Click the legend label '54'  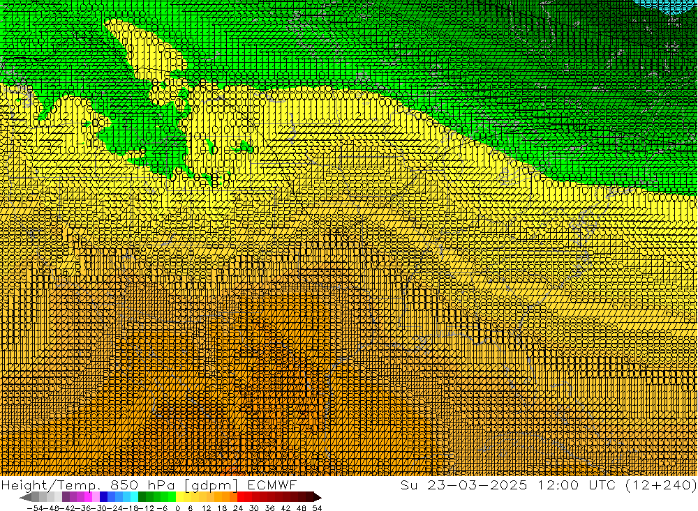[317, 508]
